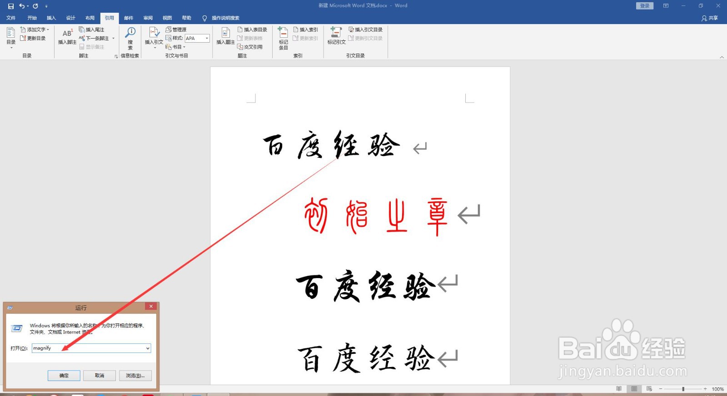Click 插入引文目录 table of authorities
Viewport: 727px width, 396px height.
click(x=365, y=29)
